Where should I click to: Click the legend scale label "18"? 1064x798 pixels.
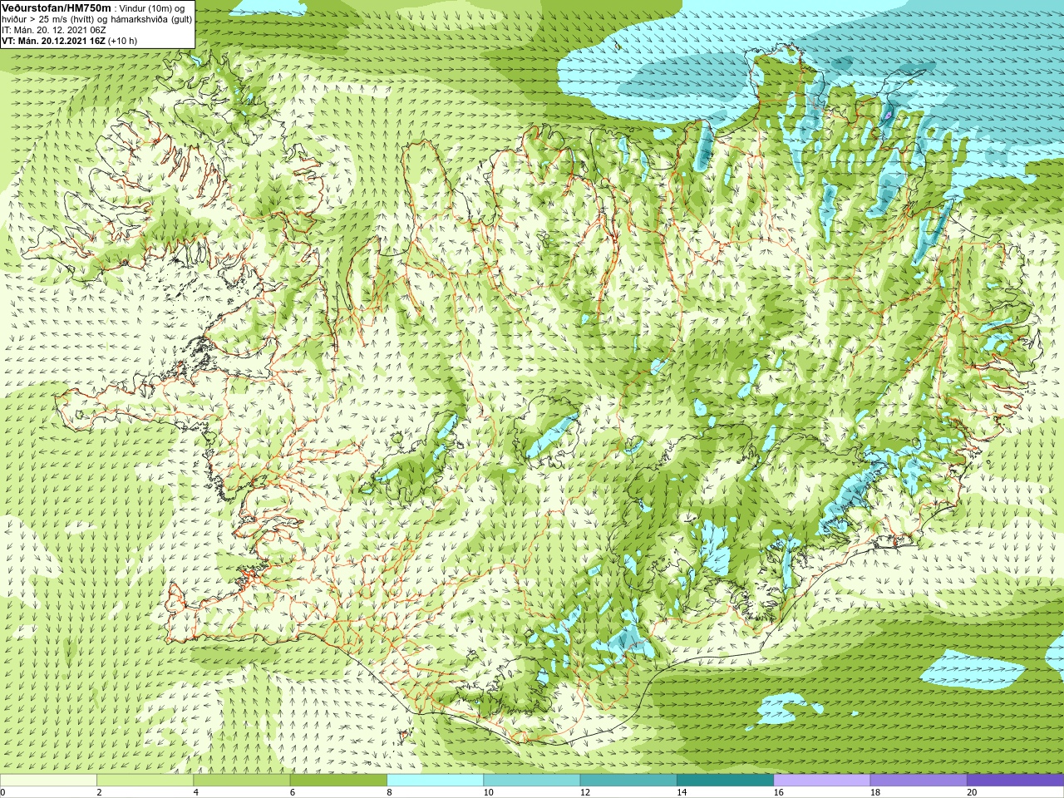875,792
